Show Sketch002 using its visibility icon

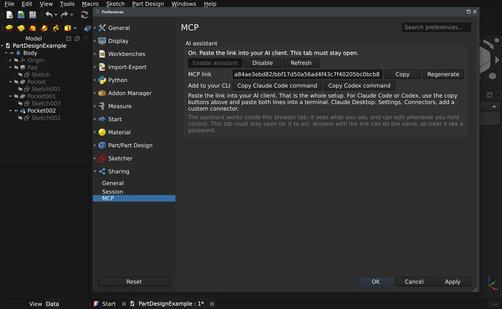tap(20, 118)
